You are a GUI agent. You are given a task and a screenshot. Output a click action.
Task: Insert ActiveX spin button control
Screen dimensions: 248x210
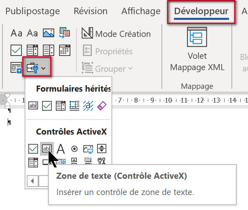click(102, 149)
